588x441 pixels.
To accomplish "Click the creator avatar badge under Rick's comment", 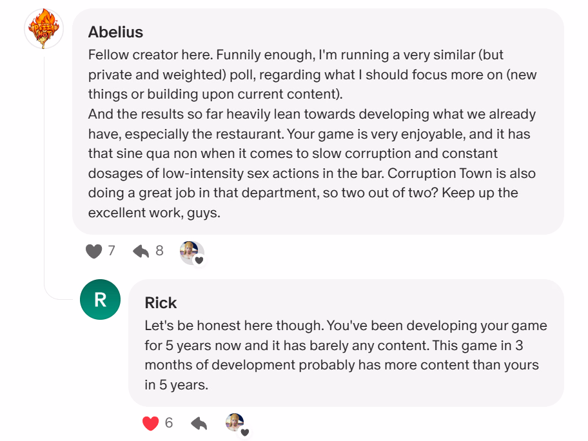I will click(235, 423).
